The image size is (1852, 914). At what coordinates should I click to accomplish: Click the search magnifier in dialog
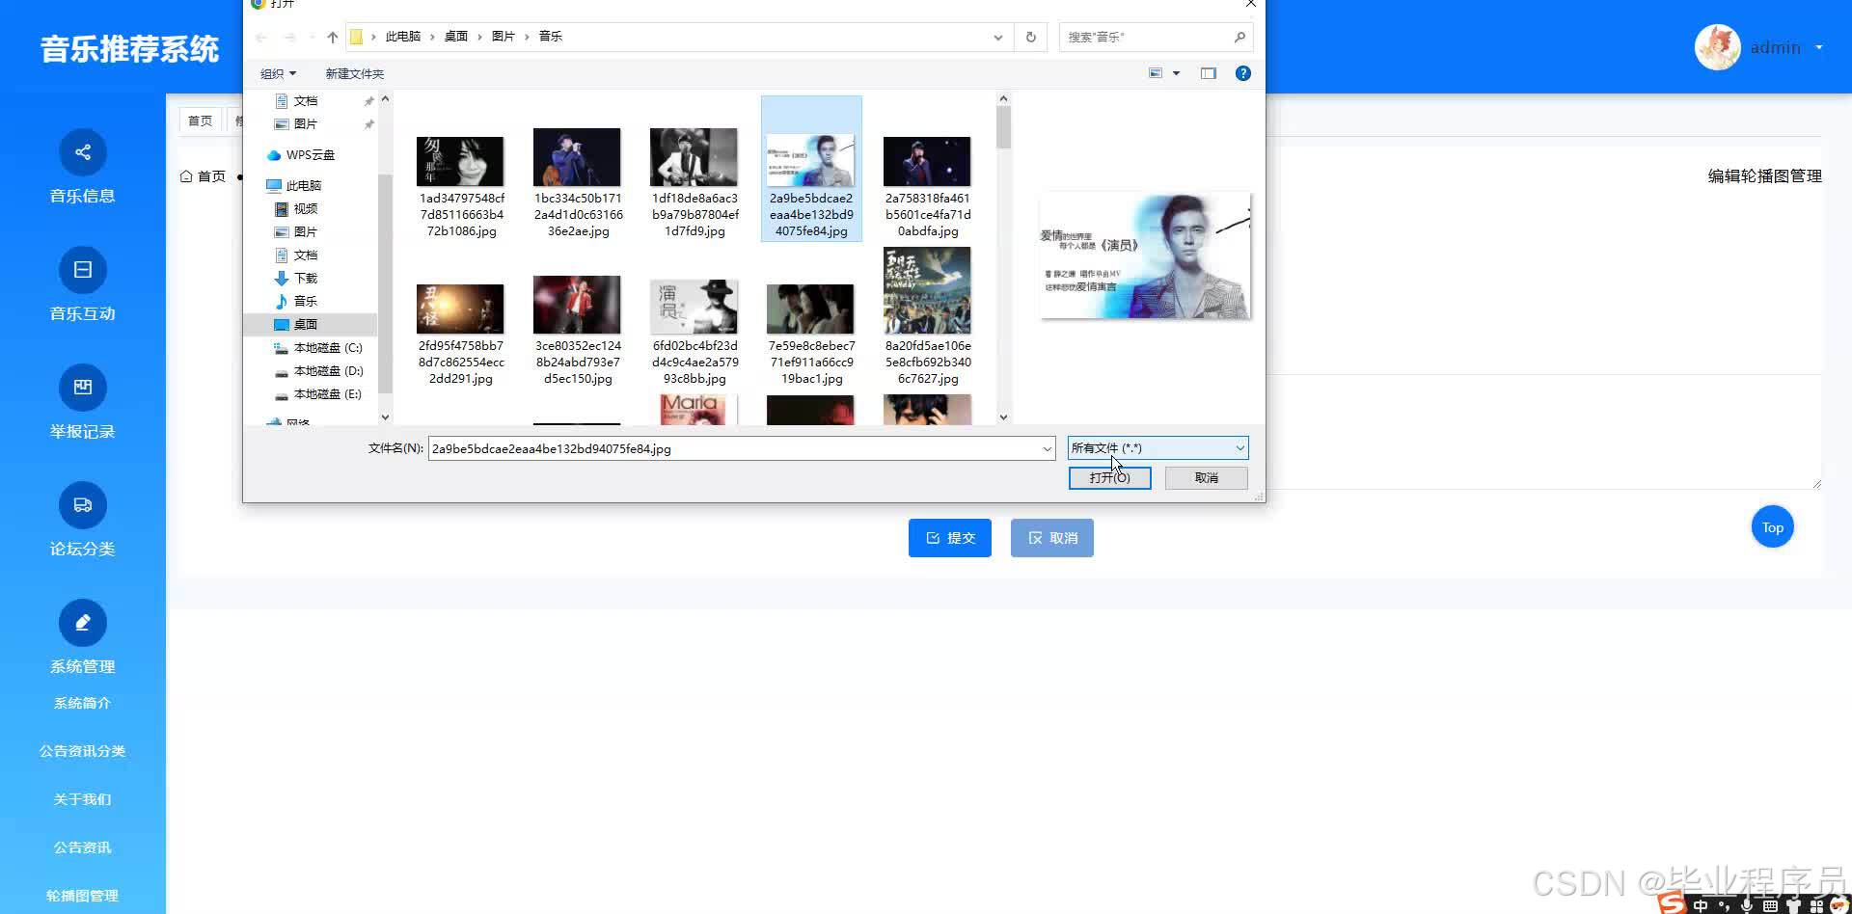pos(1239,37)
